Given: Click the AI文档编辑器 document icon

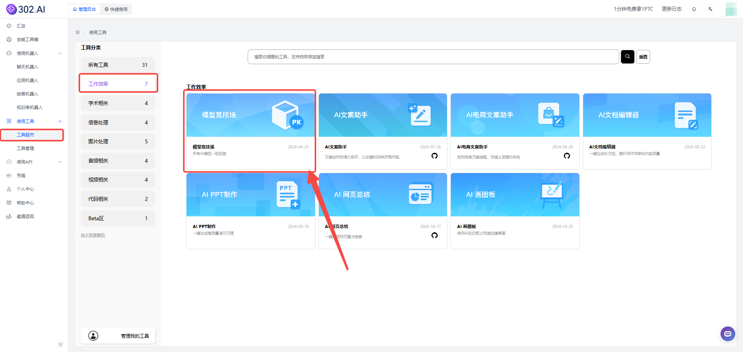Looking at the screenshot, I should 686,116.
